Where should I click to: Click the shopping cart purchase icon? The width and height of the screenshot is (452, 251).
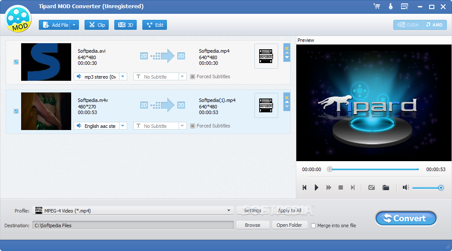click(377, 6)
